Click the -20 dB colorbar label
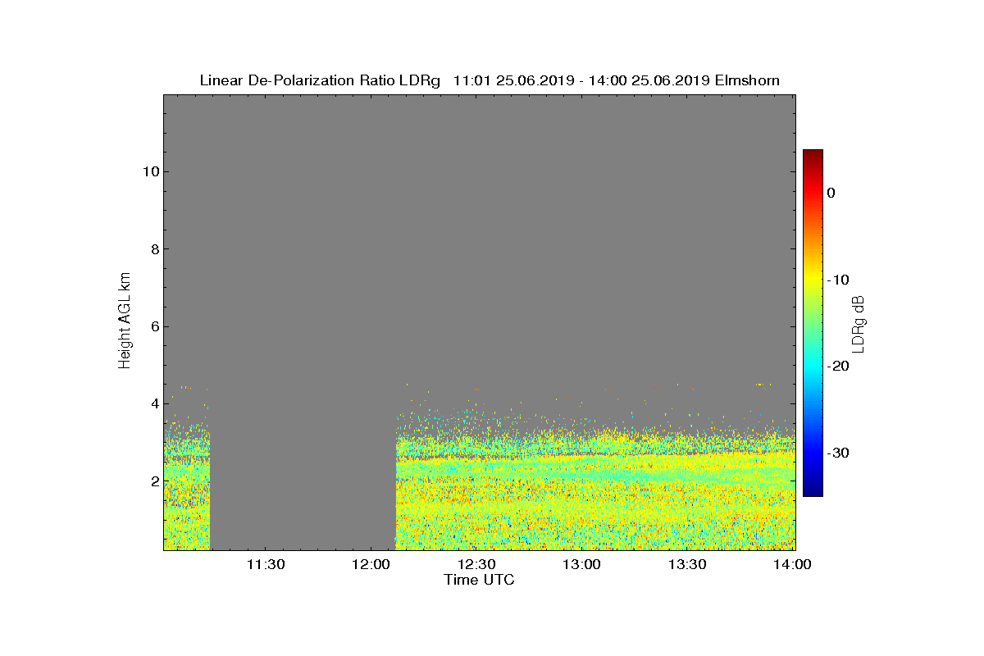Screen dimensions: 984x656 [x=837, y=366]
